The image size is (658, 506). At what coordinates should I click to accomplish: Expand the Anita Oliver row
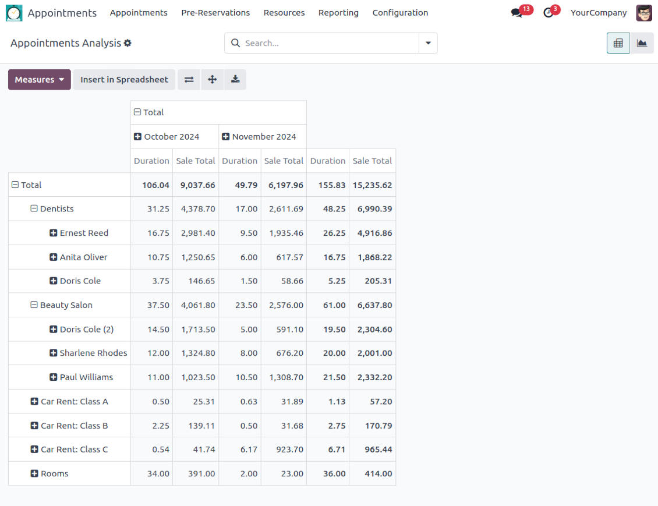(54, 257)
